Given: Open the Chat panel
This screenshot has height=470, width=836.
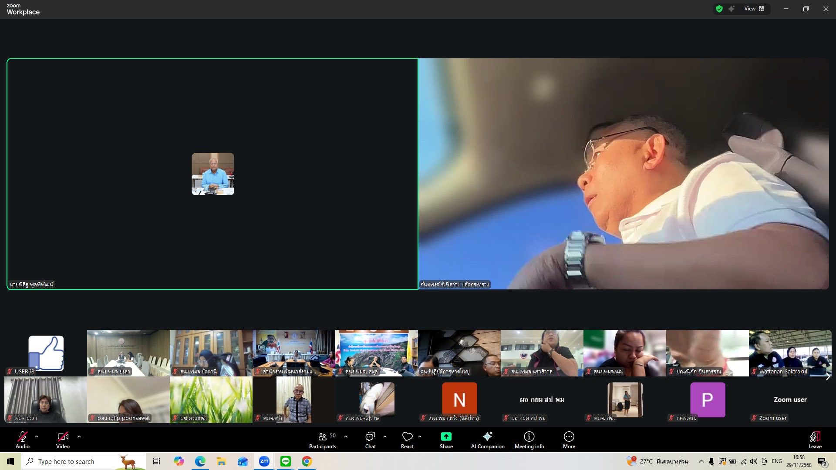Looking at the screenshot, I should click(x=370, y=440).
